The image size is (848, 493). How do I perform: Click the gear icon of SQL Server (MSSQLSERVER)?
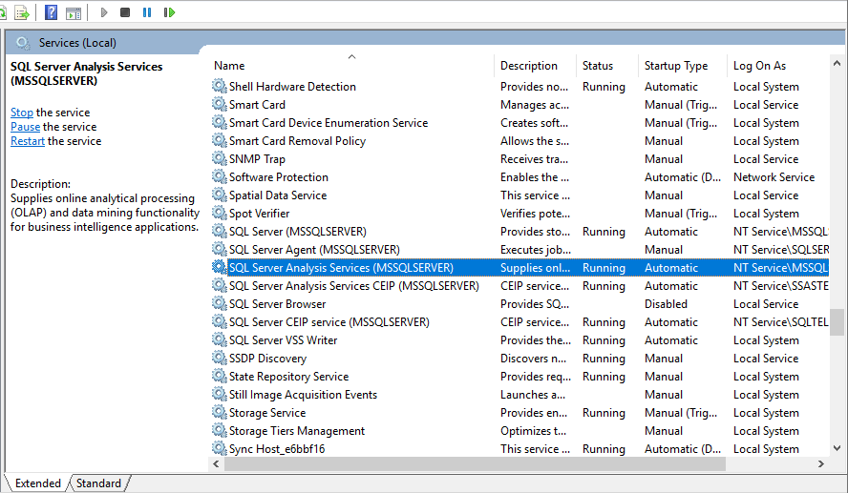click(219, 231)
